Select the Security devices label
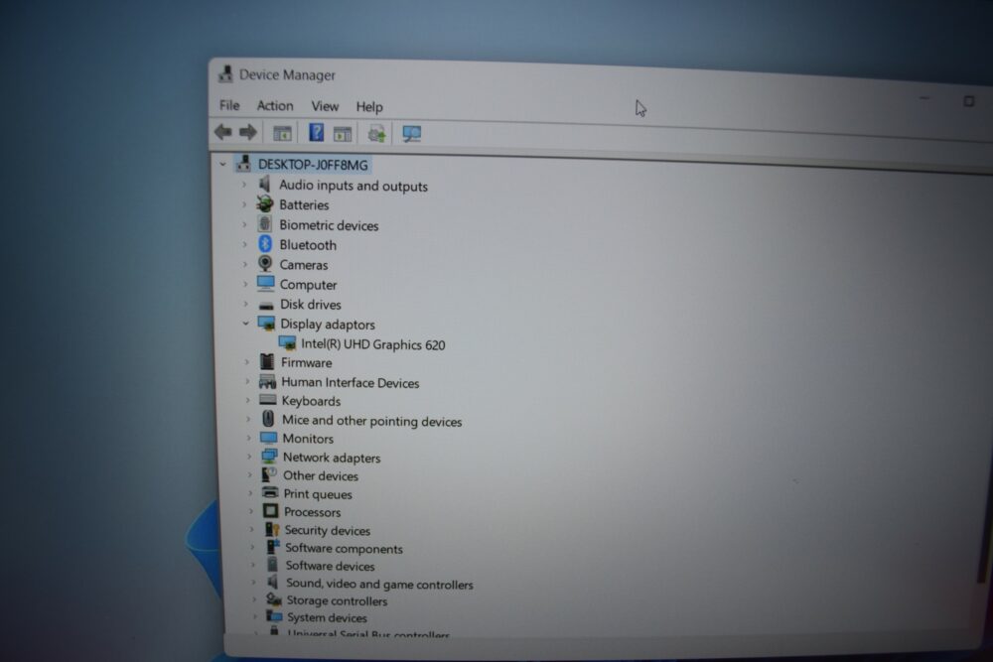 tap(328, 530)
